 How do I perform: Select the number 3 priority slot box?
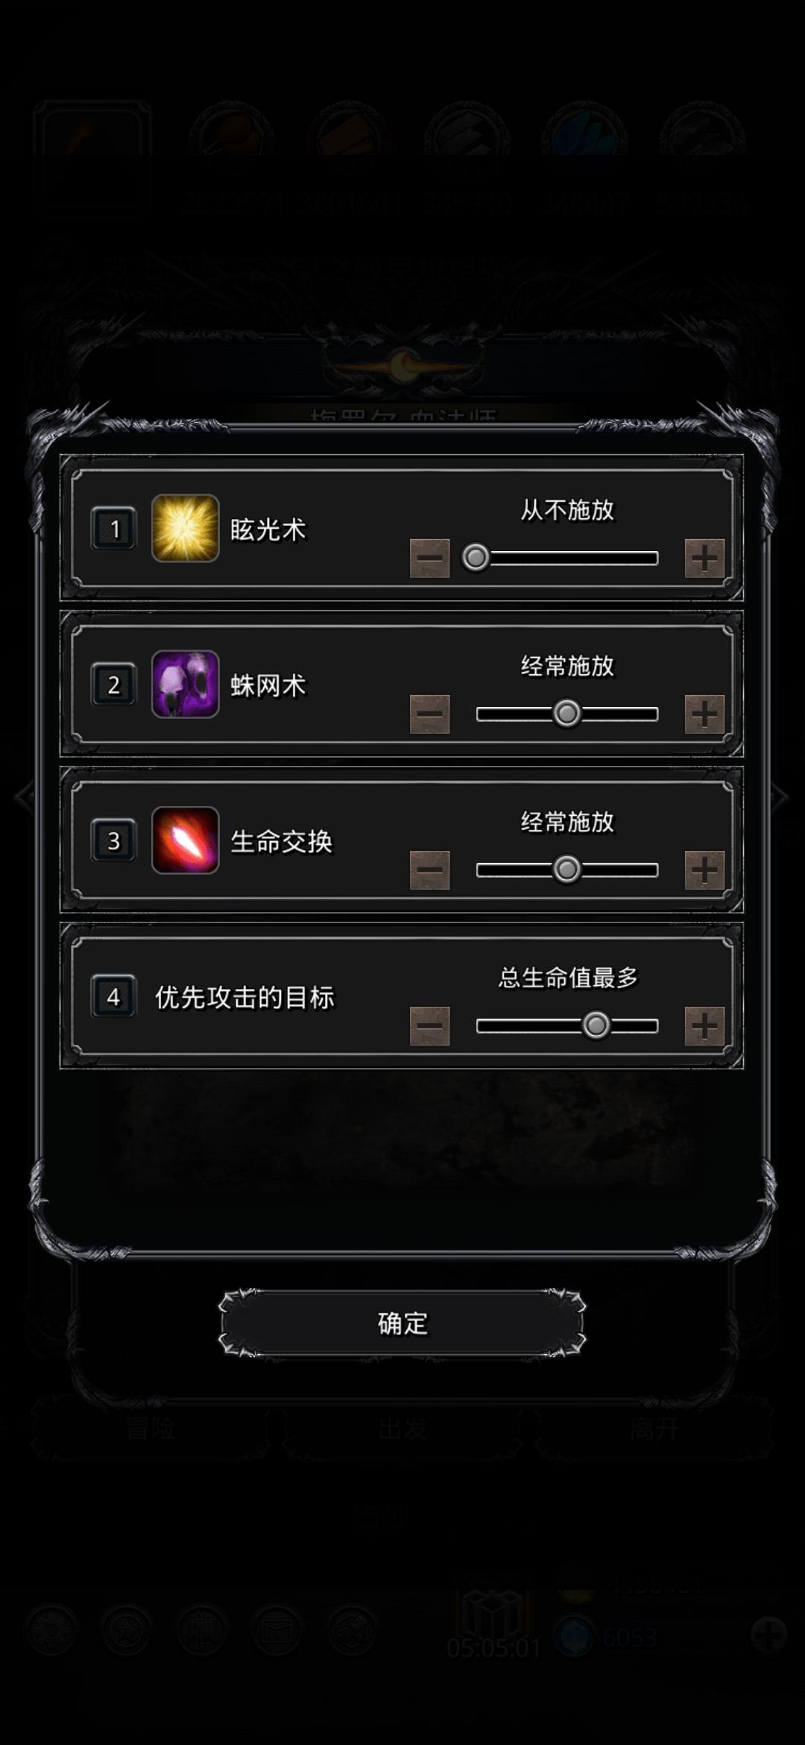click(113, 840)
